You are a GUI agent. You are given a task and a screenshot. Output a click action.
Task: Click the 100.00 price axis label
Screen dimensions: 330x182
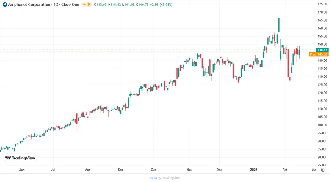[x=322, y=125]
